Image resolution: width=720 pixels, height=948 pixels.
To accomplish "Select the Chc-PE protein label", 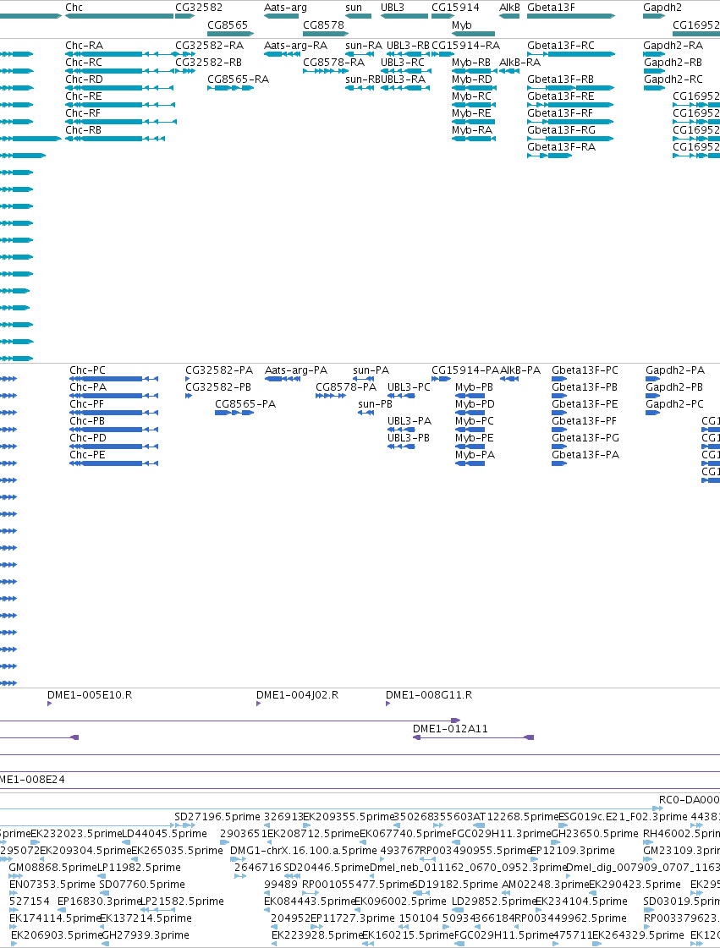I will (87, 455).
